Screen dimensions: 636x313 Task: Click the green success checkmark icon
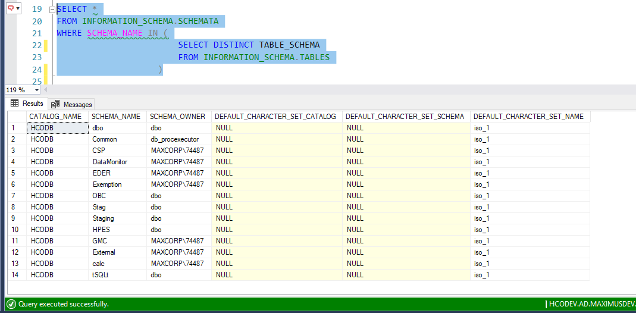[11, 303]
